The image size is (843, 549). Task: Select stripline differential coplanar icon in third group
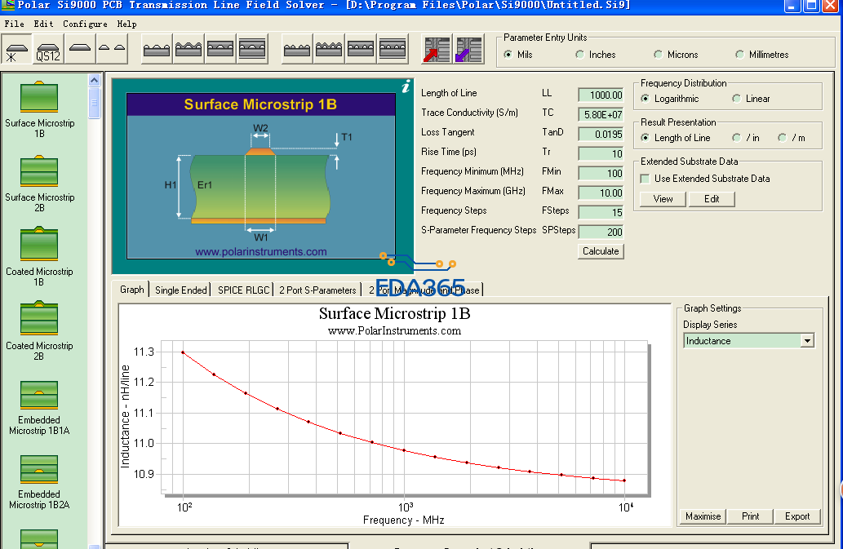coord(393,50)
